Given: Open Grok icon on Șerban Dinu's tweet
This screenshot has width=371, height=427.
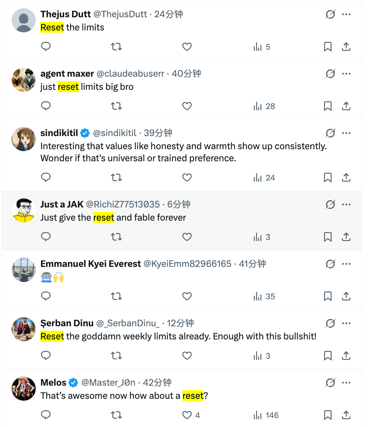Looking at the screenshot, I should point(330,323).
